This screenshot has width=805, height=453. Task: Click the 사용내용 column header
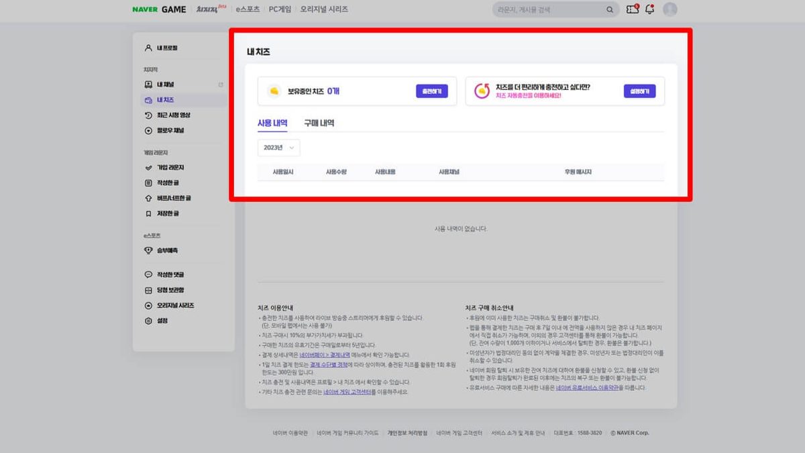[x=385, y=172]
